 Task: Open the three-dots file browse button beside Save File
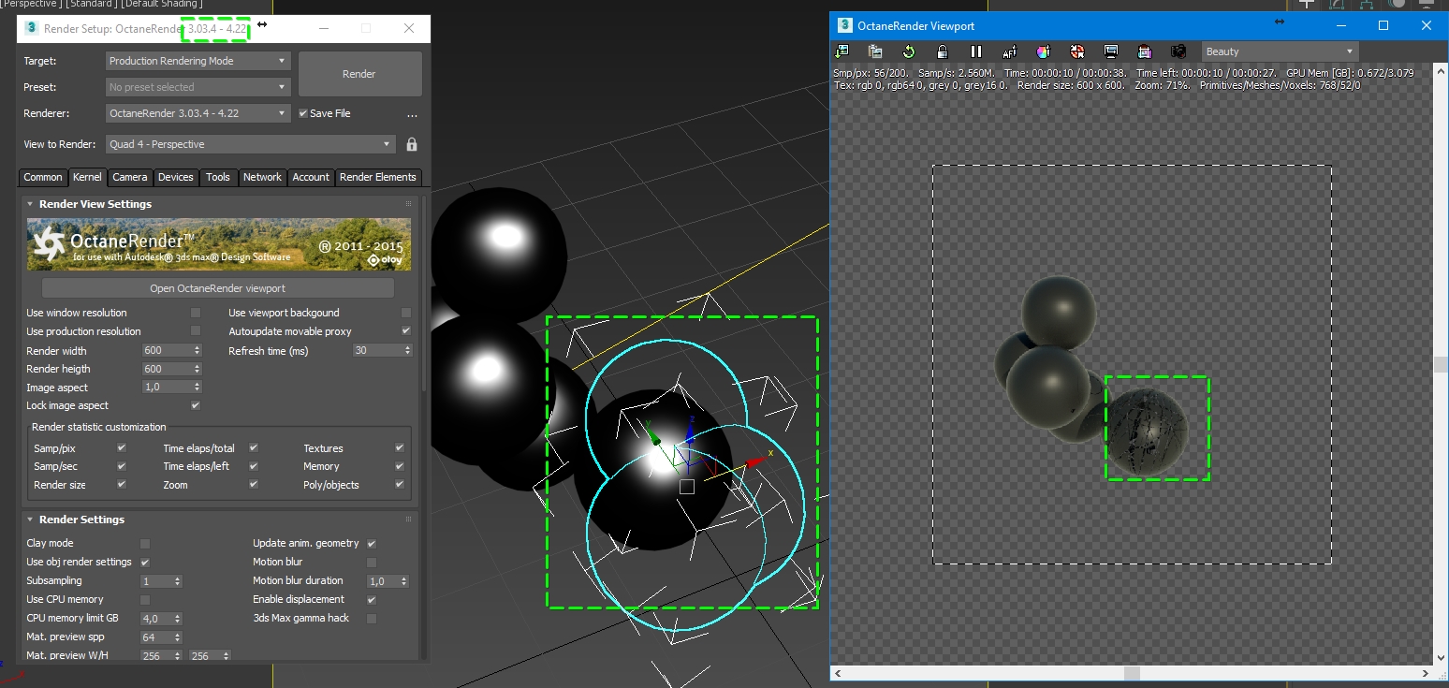(412, 114)
